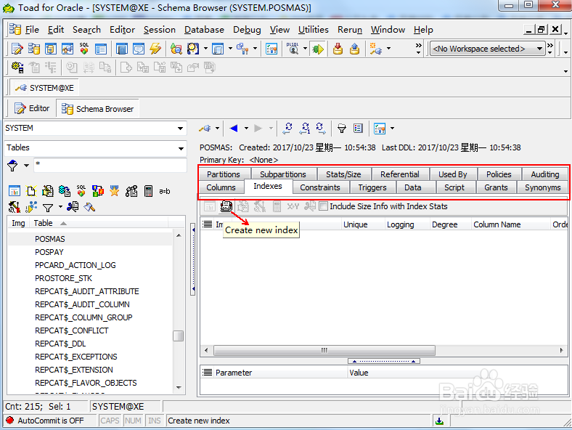Image resolution: width=572 pixels, height=430 pixels.
Task: Click the status bar download arrow icon
Action: 440,421
